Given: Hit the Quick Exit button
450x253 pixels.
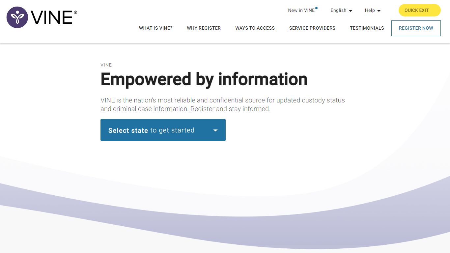Looking at the screenshot, I should click(x=419, y=10).
